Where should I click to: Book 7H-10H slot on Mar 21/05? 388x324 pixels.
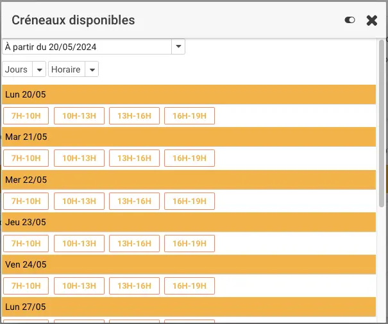(26, 158)
